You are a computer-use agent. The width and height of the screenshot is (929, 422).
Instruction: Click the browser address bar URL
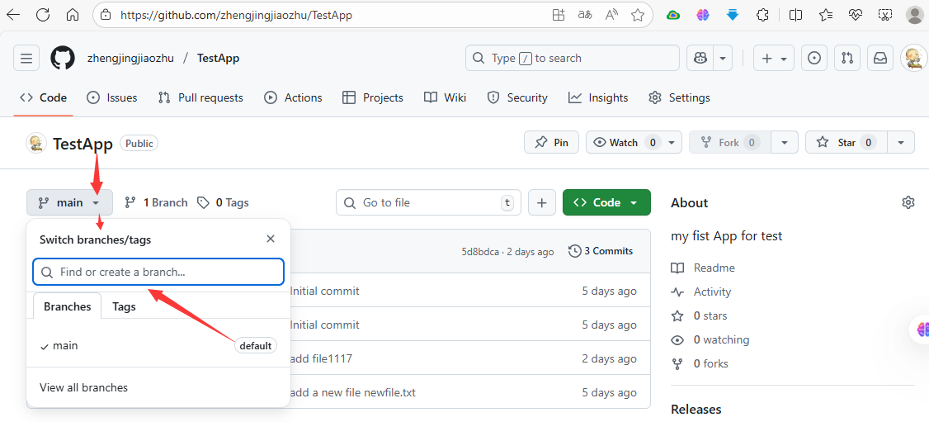point(237,16)
